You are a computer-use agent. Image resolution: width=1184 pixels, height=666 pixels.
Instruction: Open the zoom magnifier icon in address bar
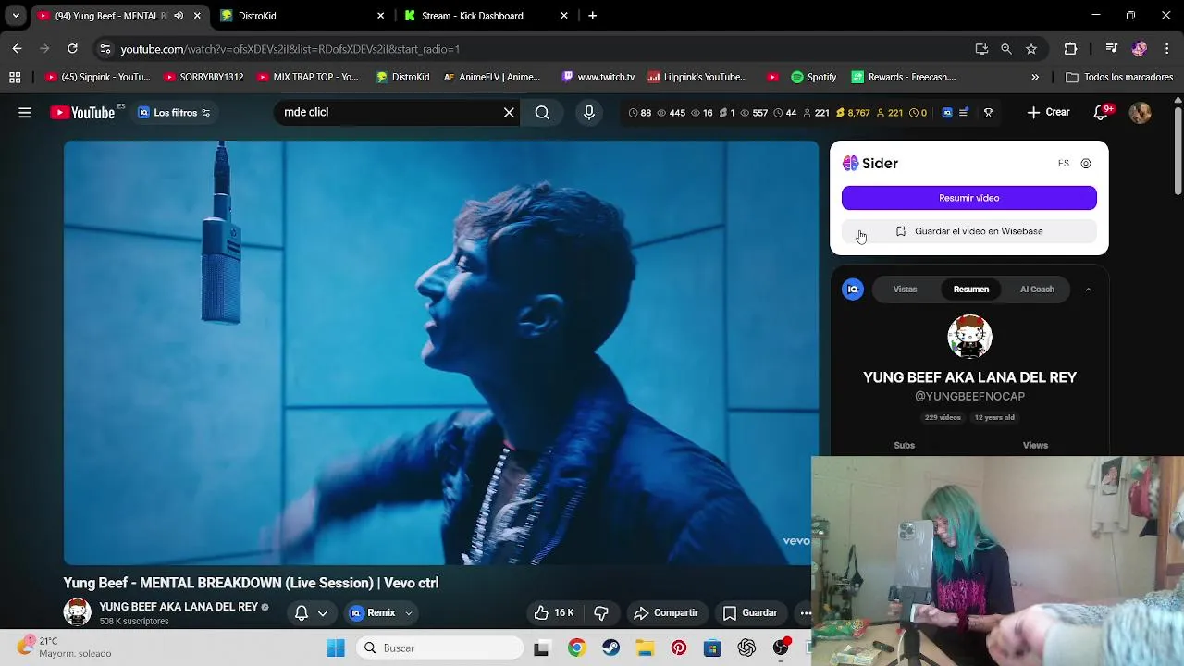[1006, 49]
